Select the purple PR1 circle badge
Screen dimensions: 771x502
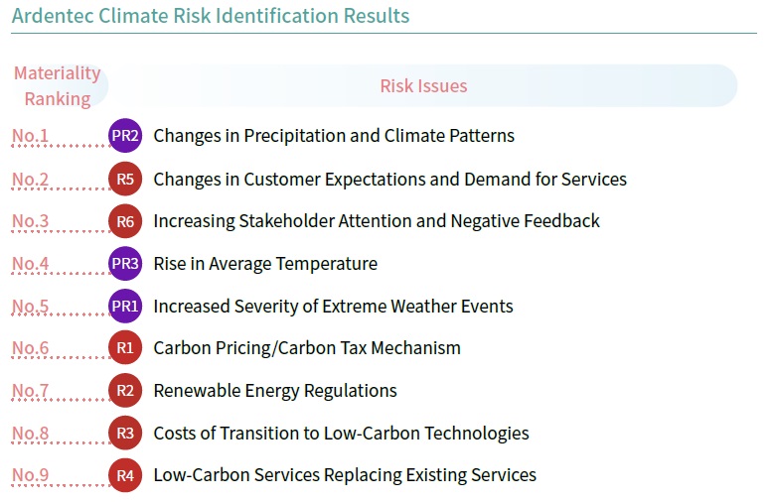point(125,306)
